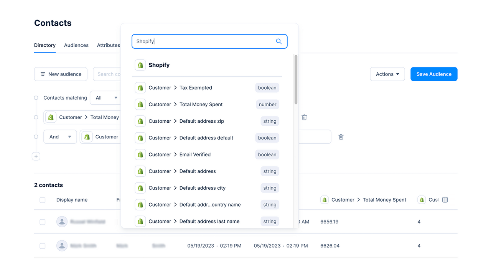
Task: Switch to the Attributes tab
Action: (109, 45)
